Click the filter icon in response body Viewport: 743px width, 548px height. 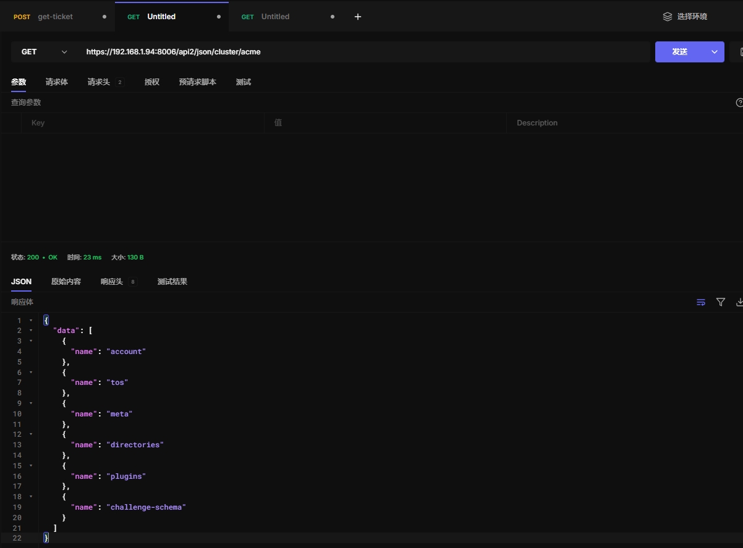pyautogui.click(x=721, y=302)
